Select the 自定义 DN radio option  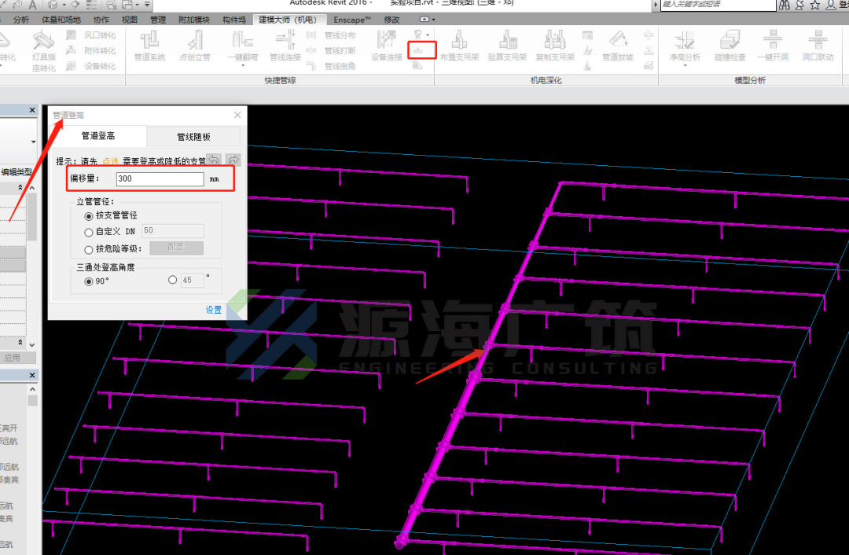point(89,232)
